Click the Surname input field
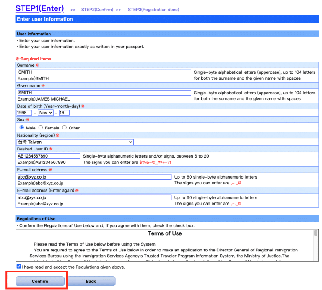 (104, 72)
